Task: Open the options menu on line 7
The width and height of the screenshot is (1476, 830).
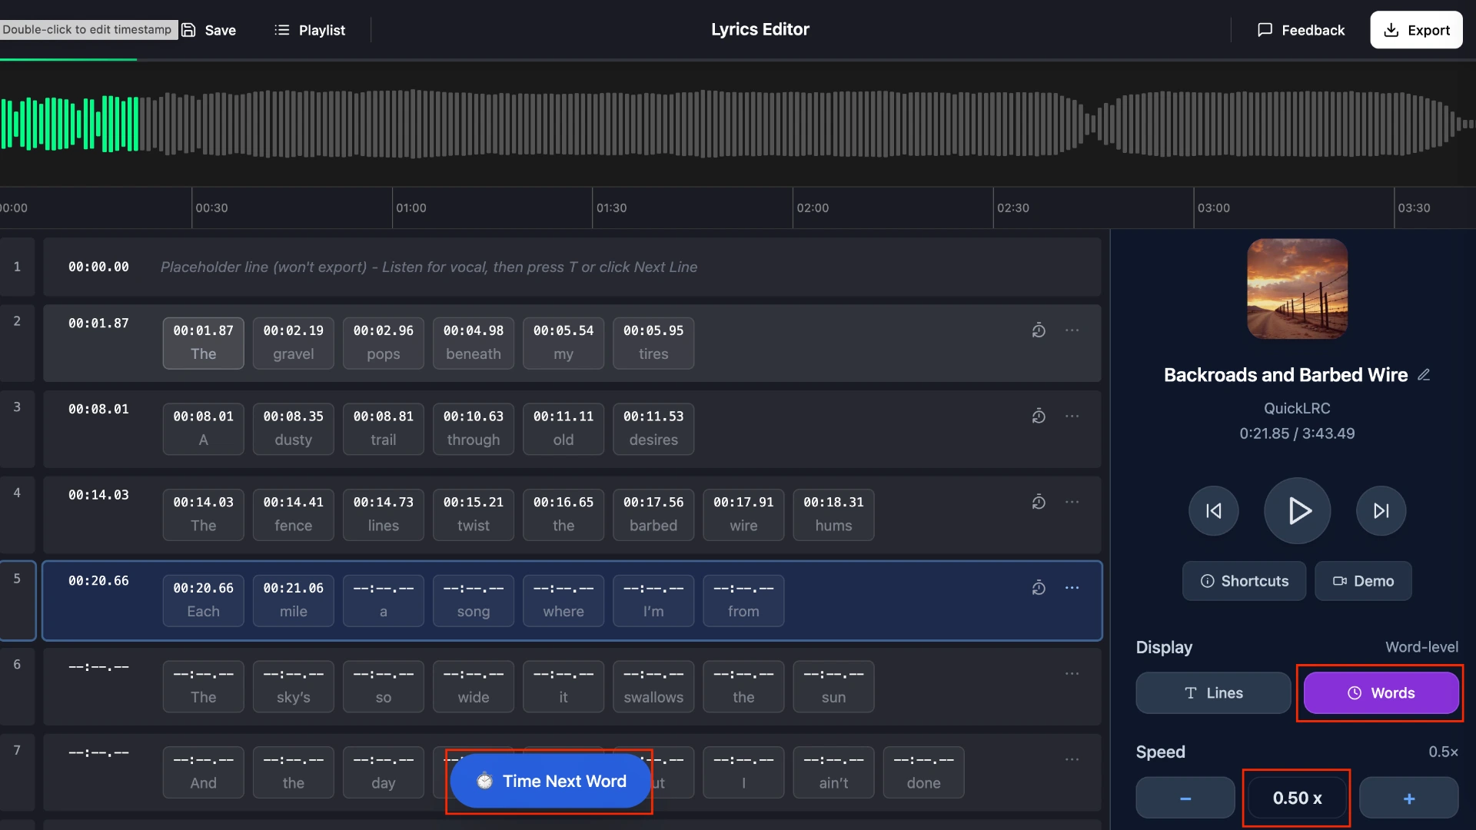Action: pos(1072,759)
